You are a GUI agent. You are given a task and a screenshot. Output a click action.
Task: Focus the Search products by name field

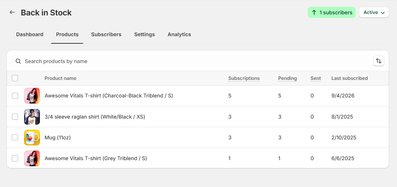click(x=190, y=61)
